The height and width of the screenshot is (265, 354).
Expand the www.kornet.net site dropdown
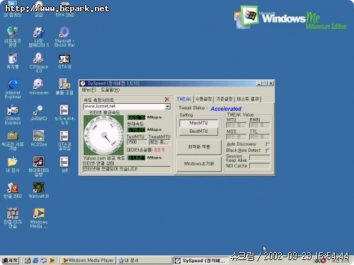click(167, 107)
